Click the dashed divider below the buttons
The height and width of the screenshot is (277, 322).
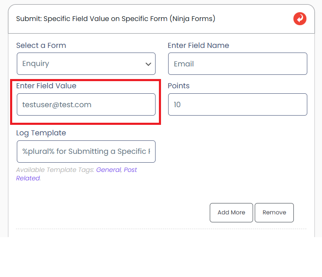pos(161,229)
